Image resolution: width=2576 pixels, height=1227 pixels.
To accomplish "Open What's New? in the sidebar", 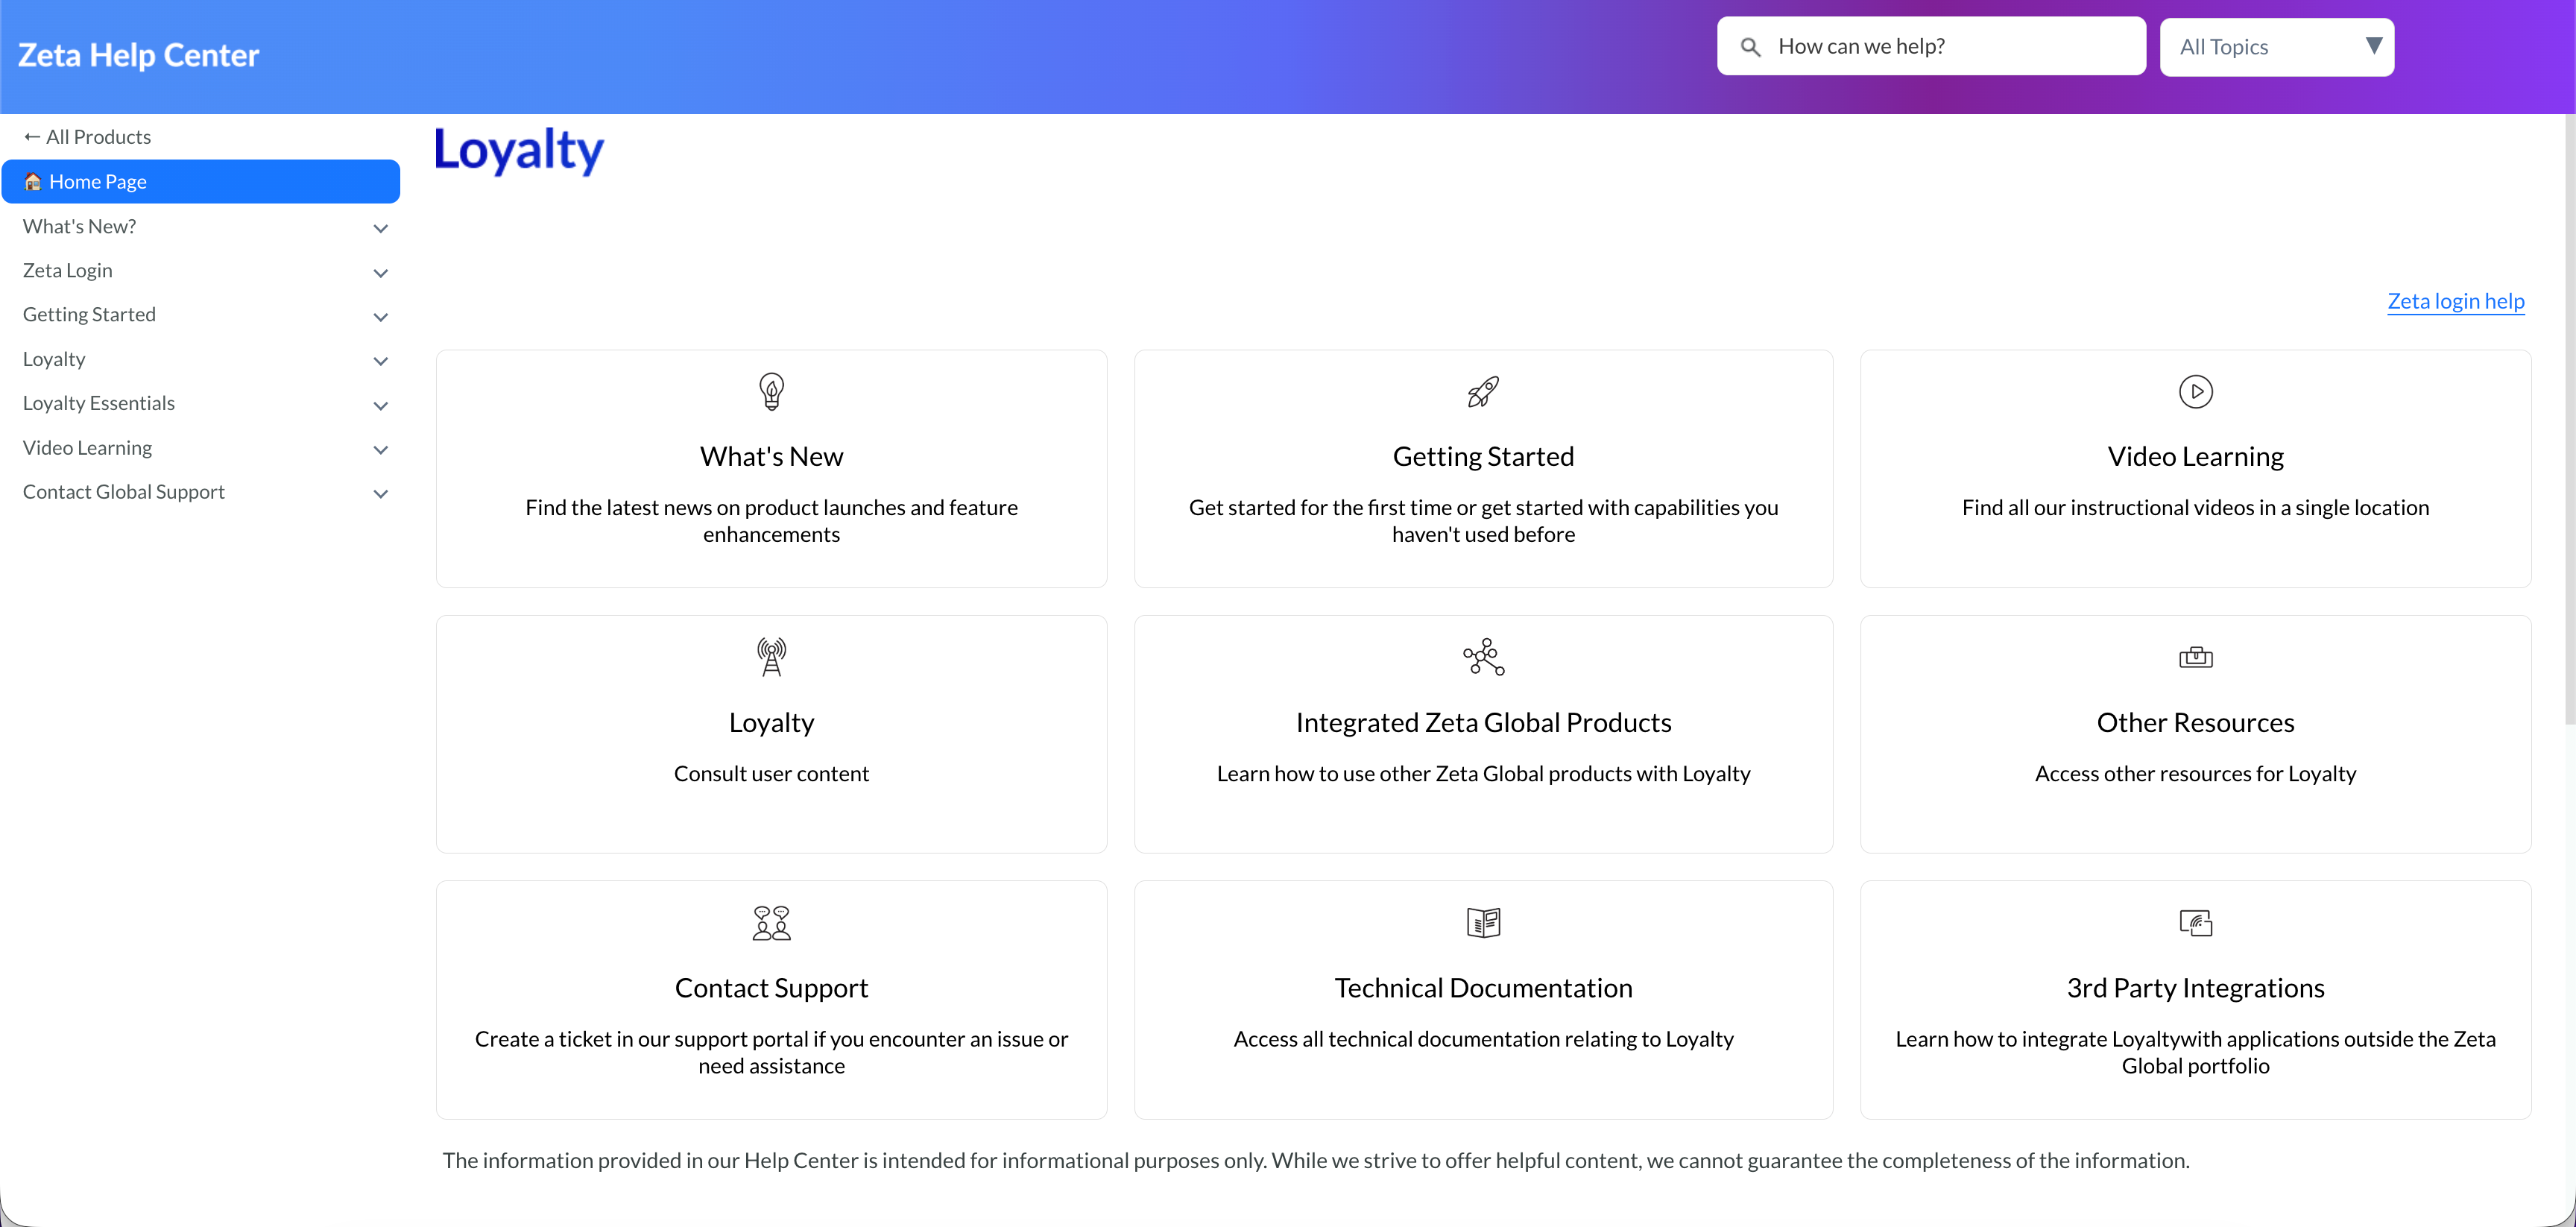I will click(x=79, y=227).
